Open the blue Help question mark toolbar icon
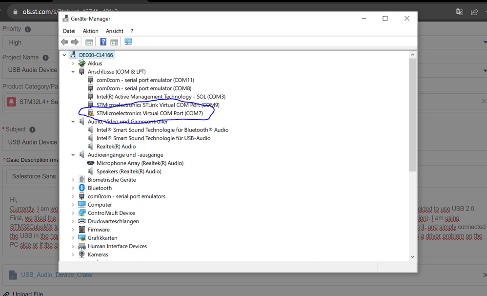The height and width of the screenshot is (296, 487). 103,42
